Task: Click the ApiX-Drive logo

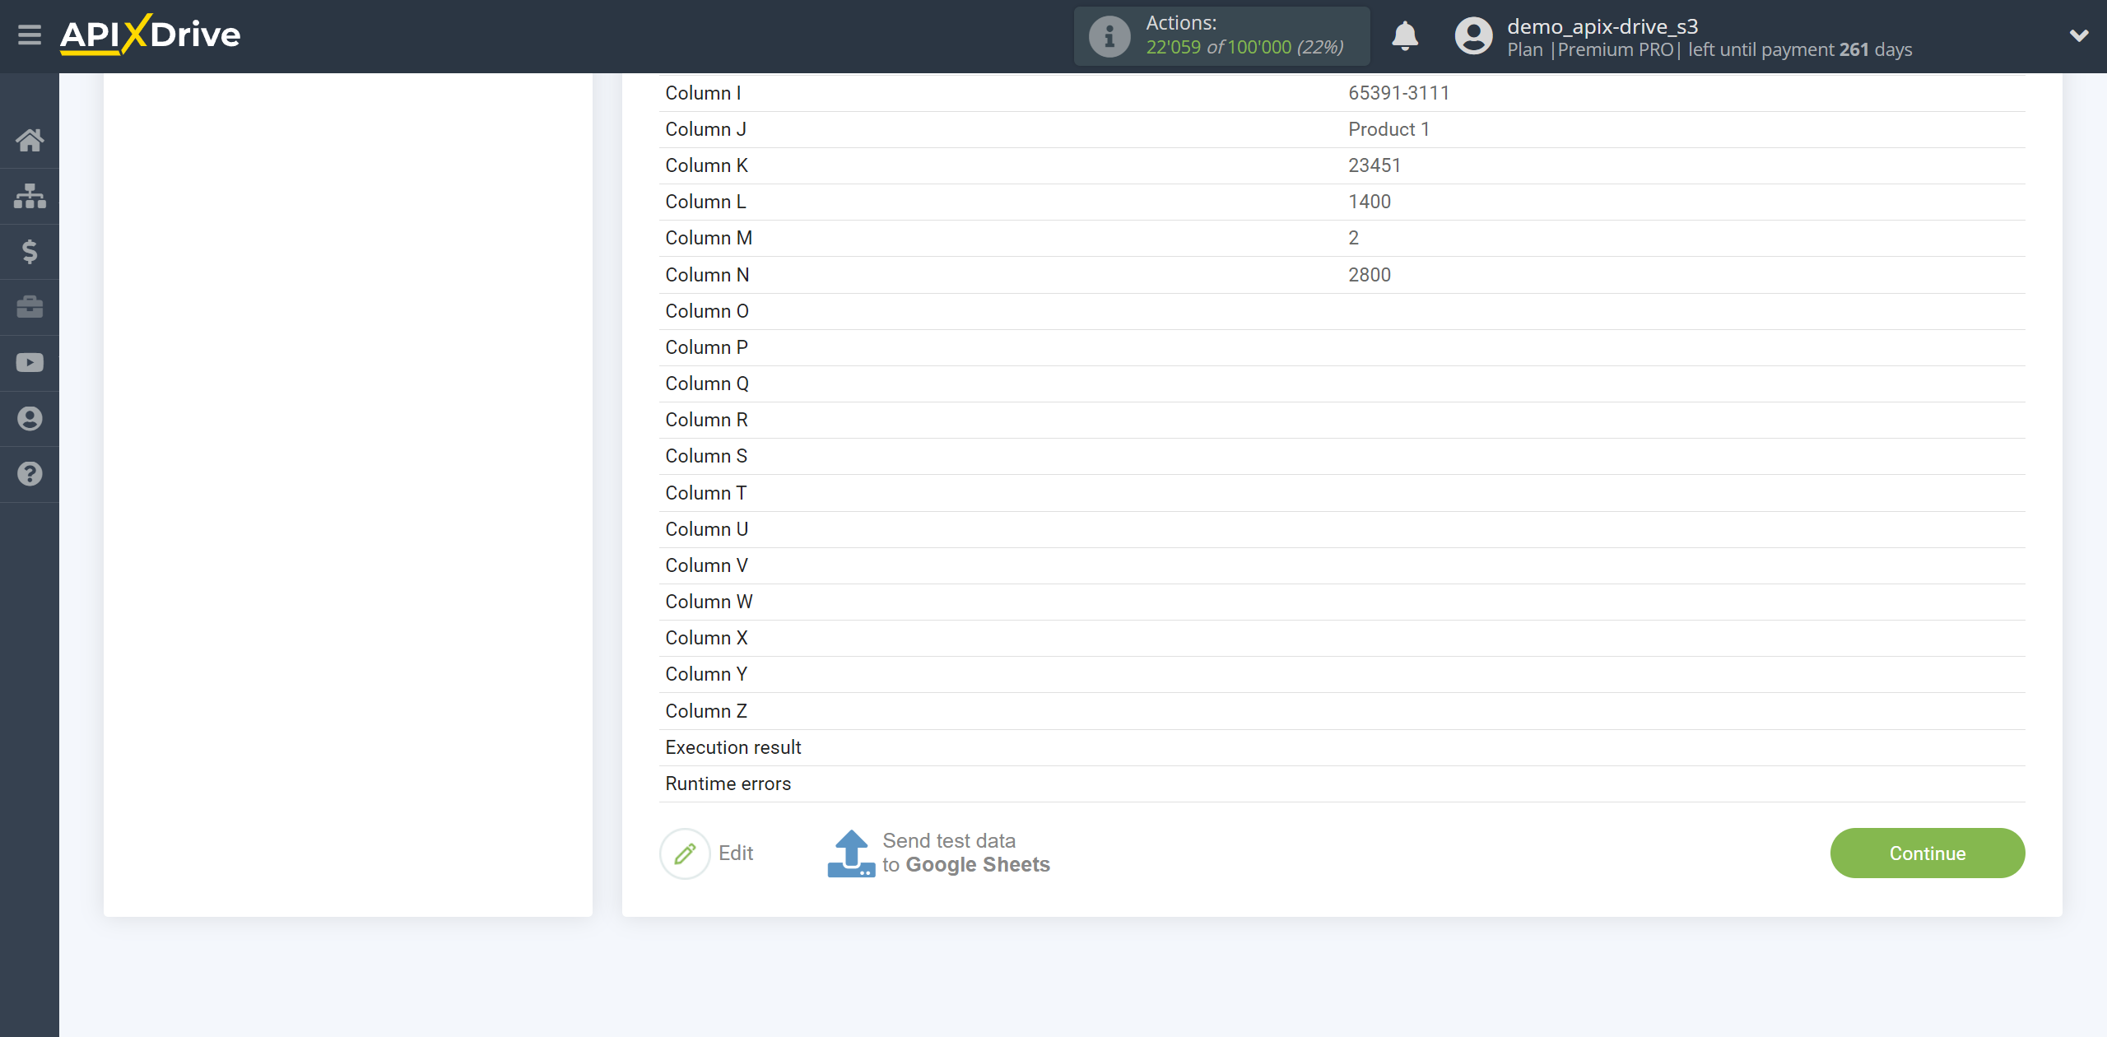Action: pos(150,35)
